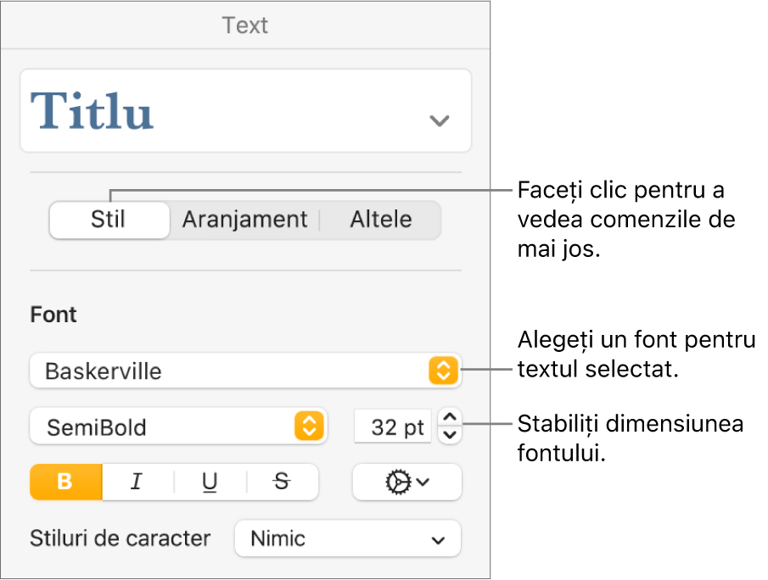Open Stiluri de caracter Nimic dropdown
This screenshot has width=768, height=580.
click(x=348, y=538)
